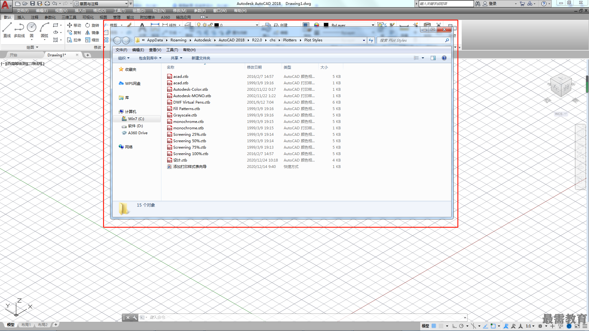The height and width of the screenshot is (331, 589).
Task: Click the Explorer back navigation button
Action: pyautogui.click(x=117, y=40)
